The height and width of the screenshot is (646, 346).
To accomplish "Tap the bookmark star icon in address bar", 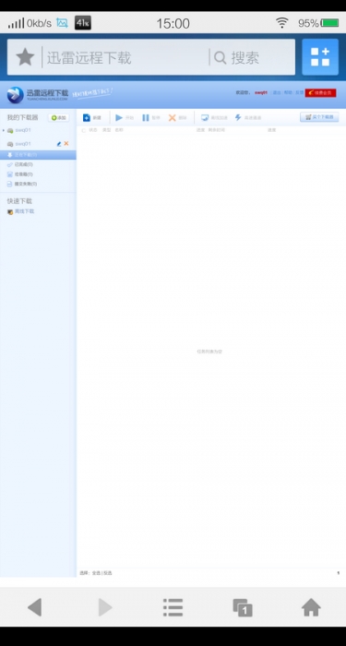I will pyautogui.click(x=25, y=57).
